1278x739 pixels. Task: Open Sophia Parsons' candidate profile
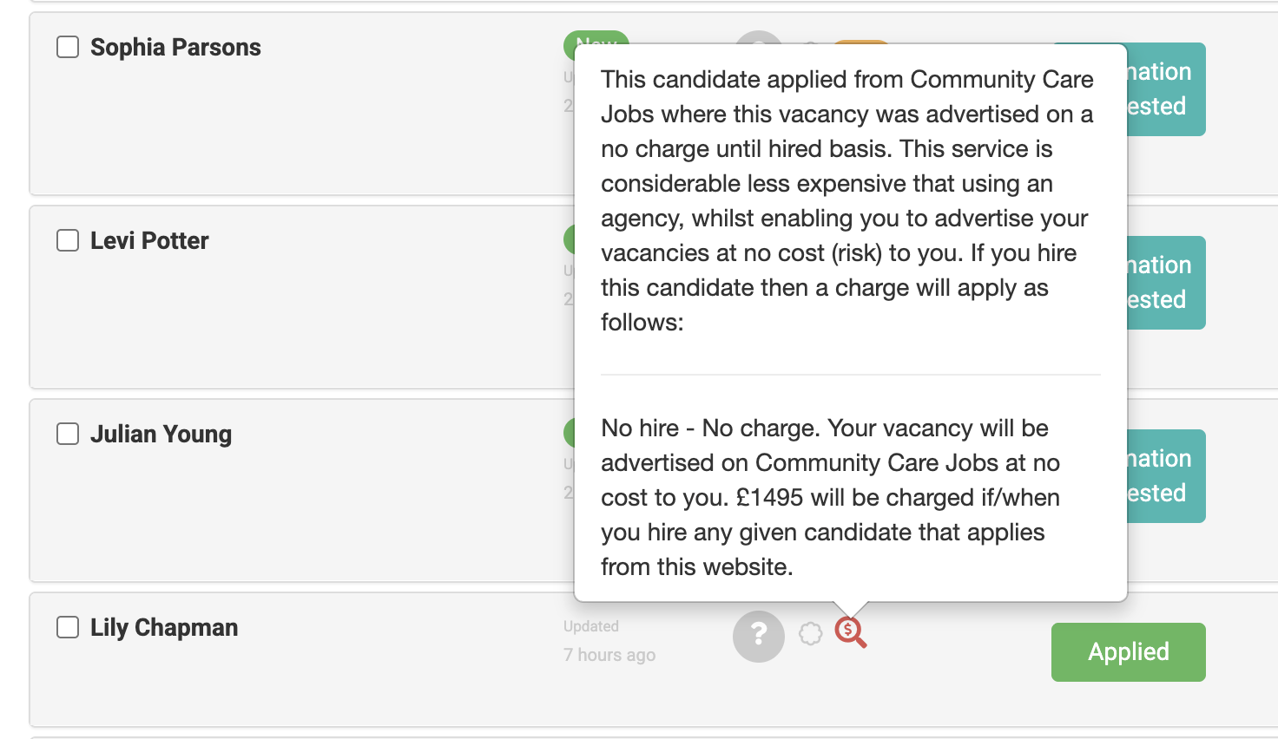(175, 48)
